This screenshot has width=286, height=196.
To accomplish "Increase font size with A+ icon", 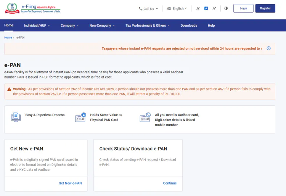I will coord(214,8).
